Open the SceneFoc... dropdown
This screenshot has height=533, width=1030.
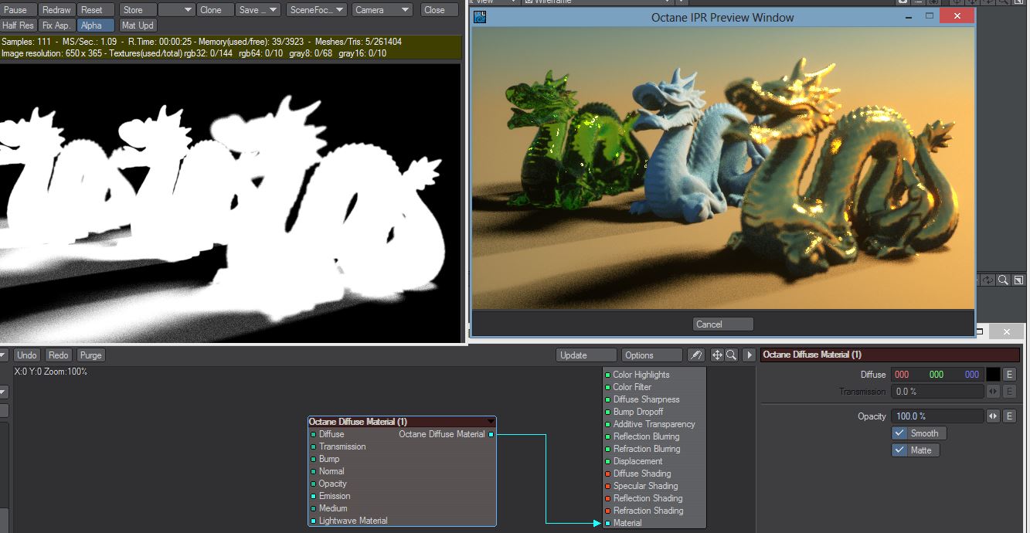point(317,10)
